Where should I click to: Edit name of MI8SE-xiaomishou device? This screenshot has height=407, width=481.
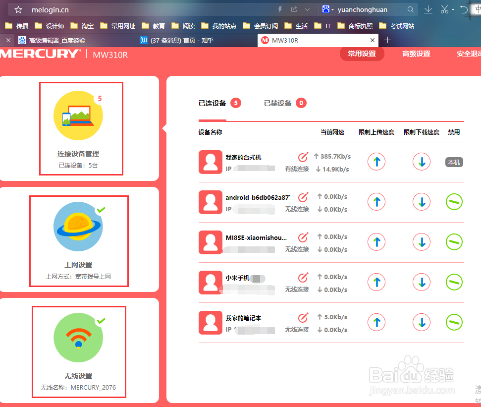(303, 237)
